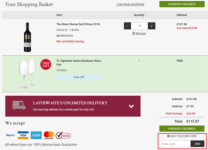The image size is (208, 150).
Task: Click the Quantity column header
Action: tap(139, 15)
